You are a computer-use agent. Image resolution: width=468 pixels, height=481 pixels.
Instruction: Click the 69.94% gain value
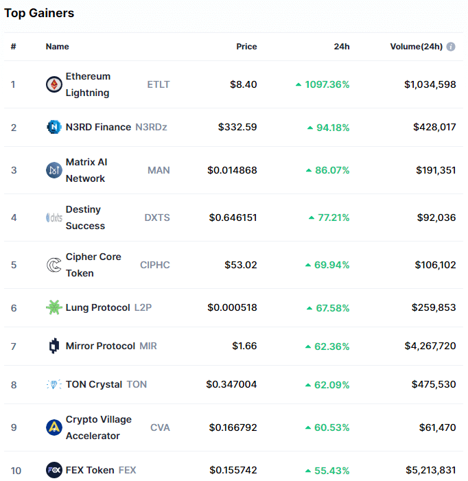click(332, 265)
